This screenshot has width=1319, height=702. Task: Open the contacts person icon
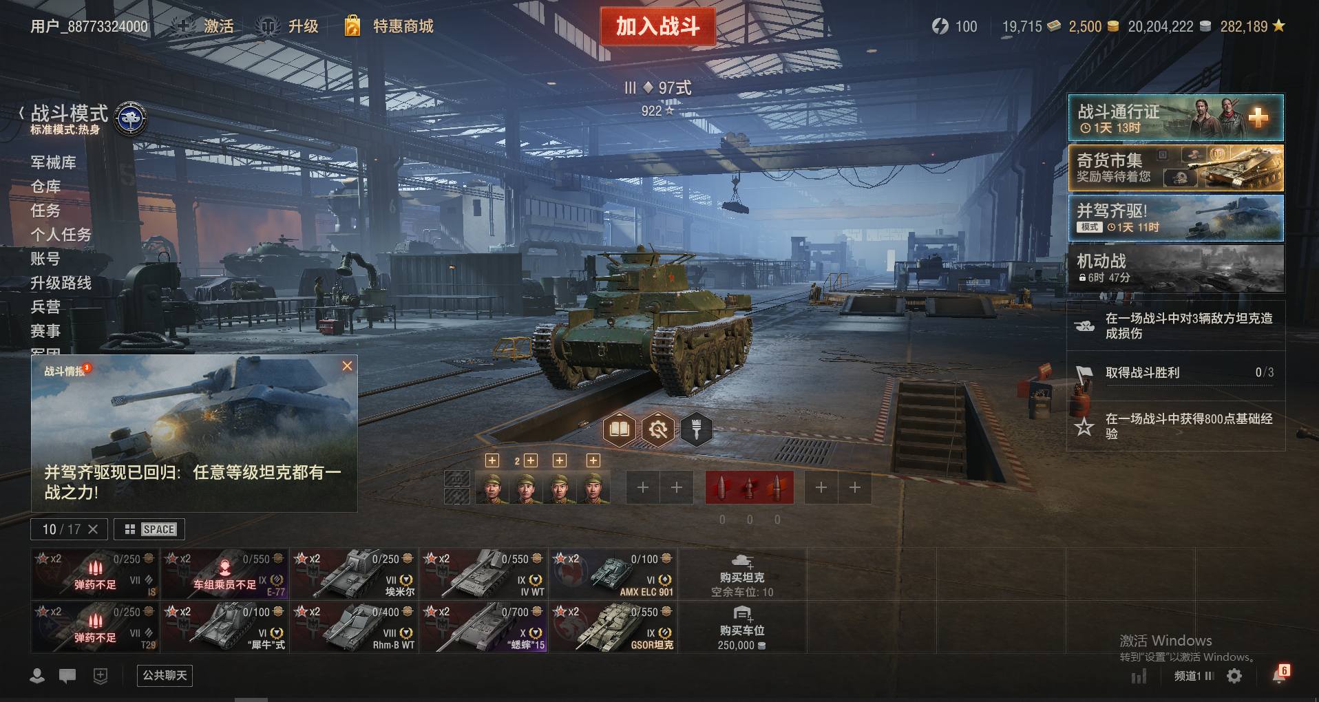tap(37, 676)
